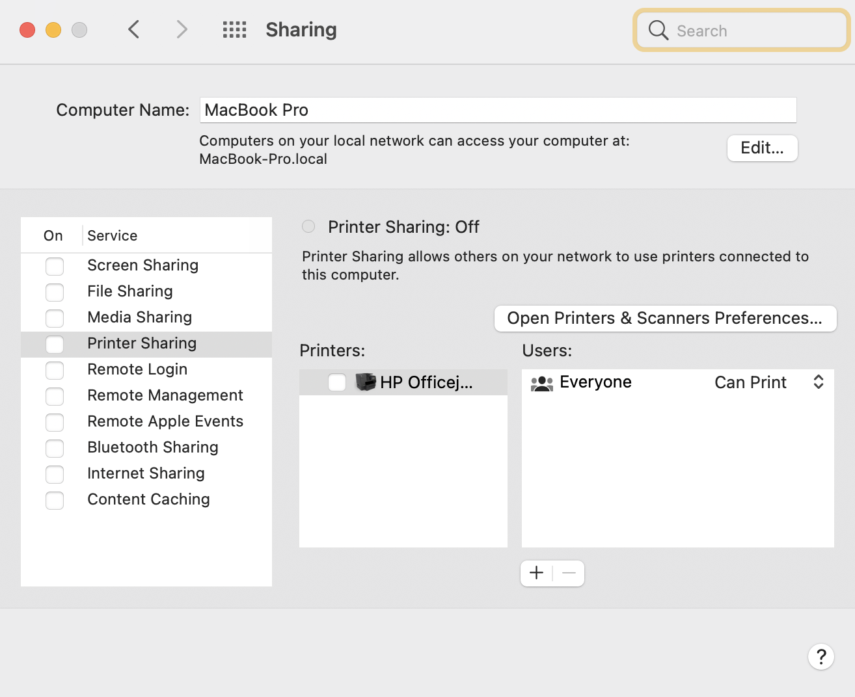Click the Computer Name text field
The width and height of the screenshot is (855, 697).
pyautogui.click(x=498, y=110)
